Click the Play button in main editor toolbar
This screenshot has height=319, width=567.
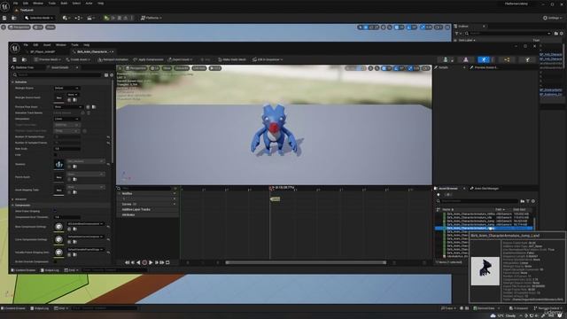click(x=106, y=18)
